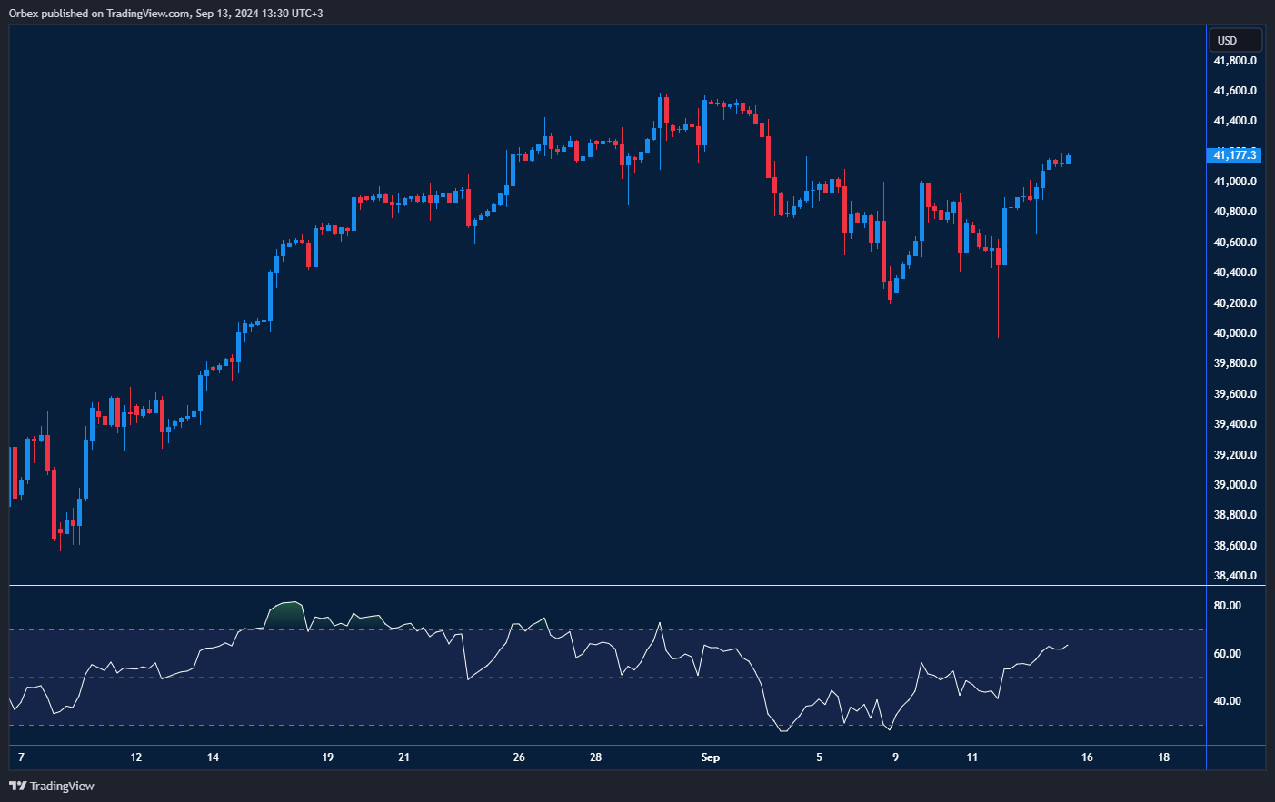Click the 26 date label on time axis
The image size is (1275, 802).
[519, 757]
